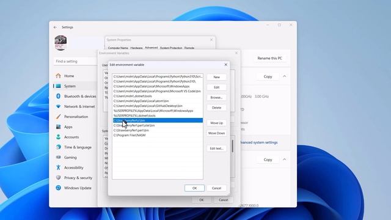The width and height of the screenshot is (391, 220).
Task: Open Windows Update settings
Action: (78, 188)
